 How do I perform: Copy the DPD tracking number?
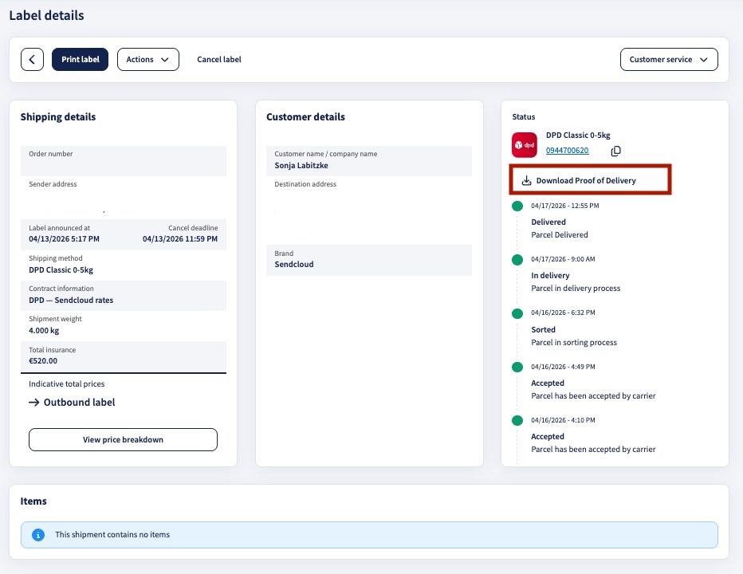(615, 151)
